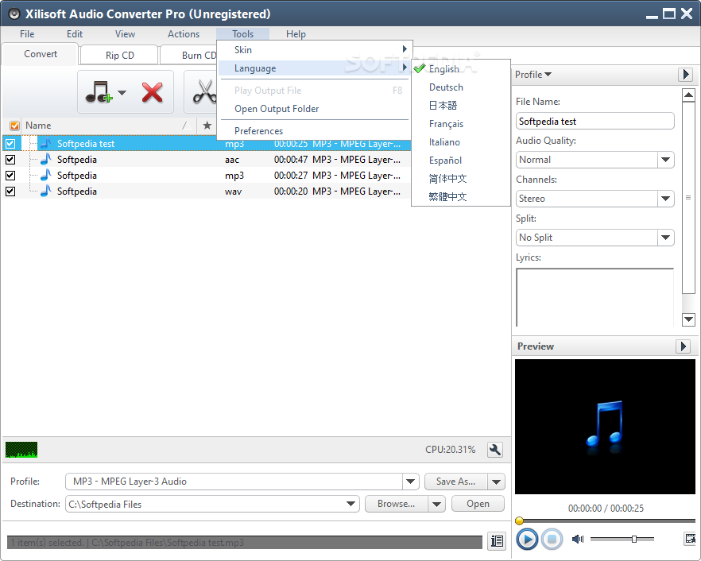Open the Channels Stereo dropdown
The height and width of the screenshot is (561, 701).
tap(665, 199)
